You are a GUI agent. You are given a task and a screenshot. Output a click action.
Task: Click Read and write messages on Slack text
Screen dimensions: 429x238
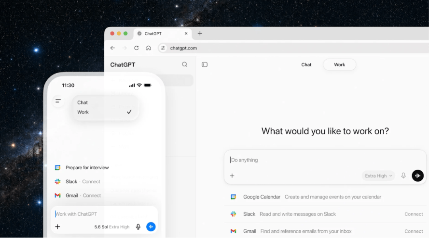click(298, 214)
